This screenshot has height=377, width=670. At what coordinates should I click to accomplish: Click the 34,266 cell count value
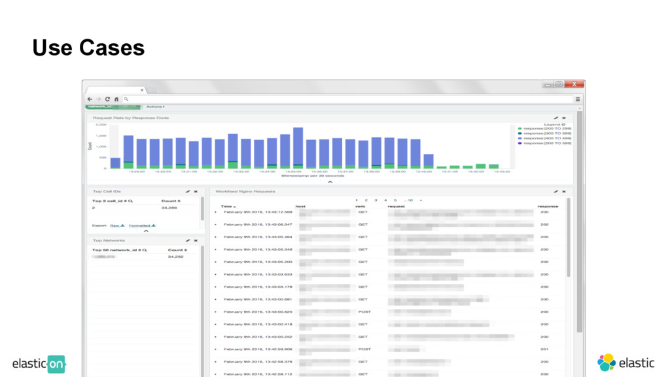169,207
